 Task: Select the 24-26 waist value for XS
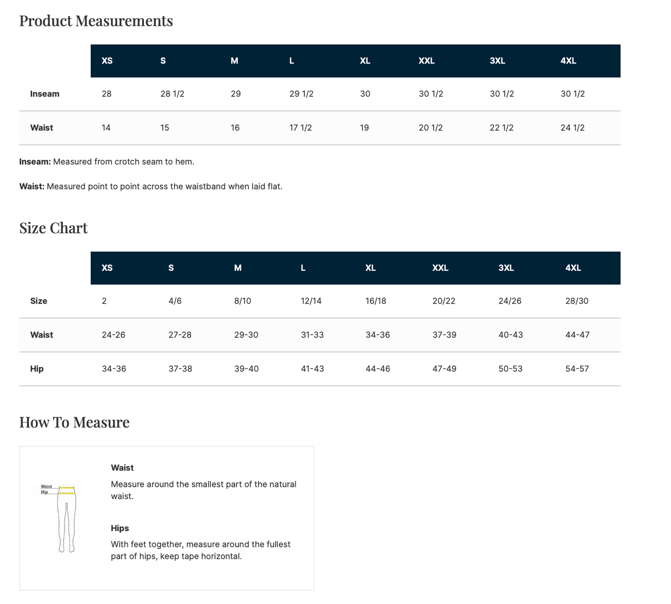(113, 335)
